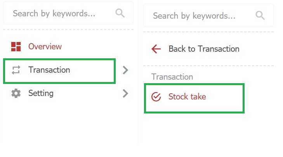Choose the Stock take submenu entry

coord(187,97)
